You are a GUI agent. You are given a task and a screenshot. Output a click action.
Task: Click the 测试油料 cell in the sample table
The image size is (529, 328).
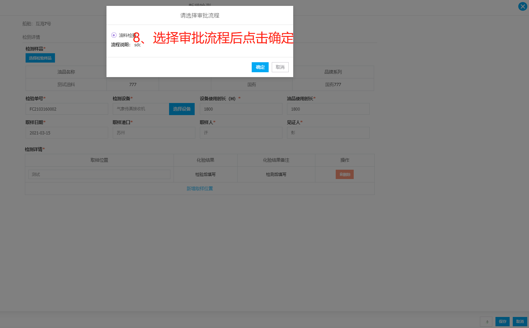coord(66,85)
